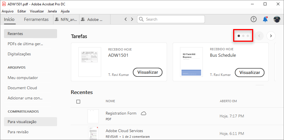The image size is (284, 140).
Task: Select Recentes in the sidebar
Action: pyautogui.click(x=31, y=34)
